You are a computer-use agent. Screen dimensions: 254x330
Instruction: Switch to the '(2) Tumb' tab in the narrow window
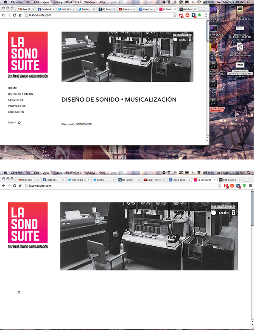pyautogui.click(x=106, y=9)
